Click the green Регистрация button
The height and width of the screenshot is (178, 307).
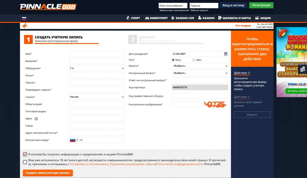(261, 5)
